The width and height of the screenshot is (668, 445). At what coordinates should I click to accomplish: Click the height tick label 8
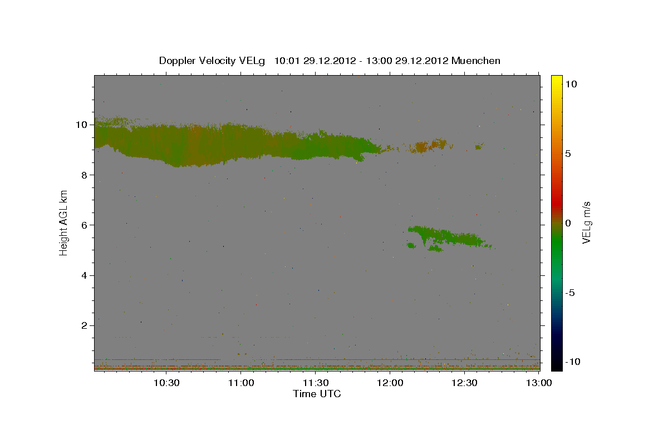point(84,175)
